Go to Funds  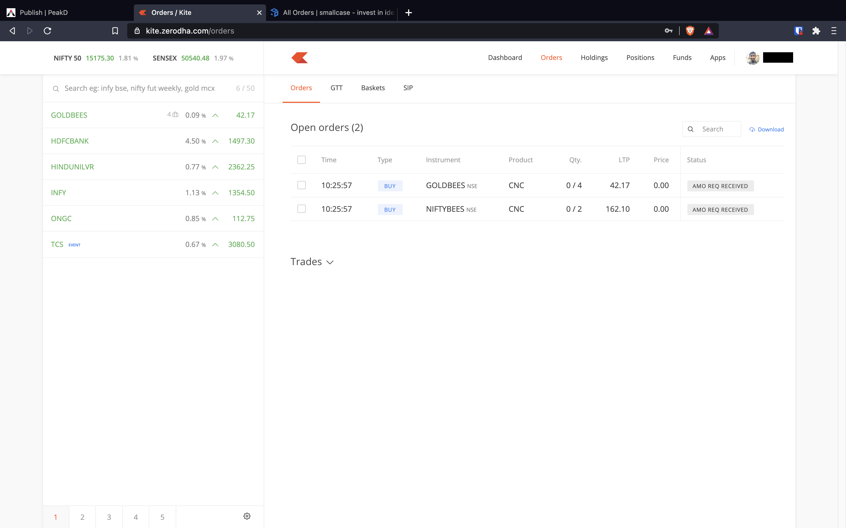682,58
